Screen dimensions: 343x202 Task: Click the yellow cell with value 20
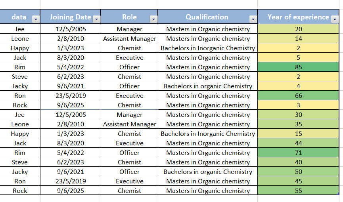tap(298, 29)
